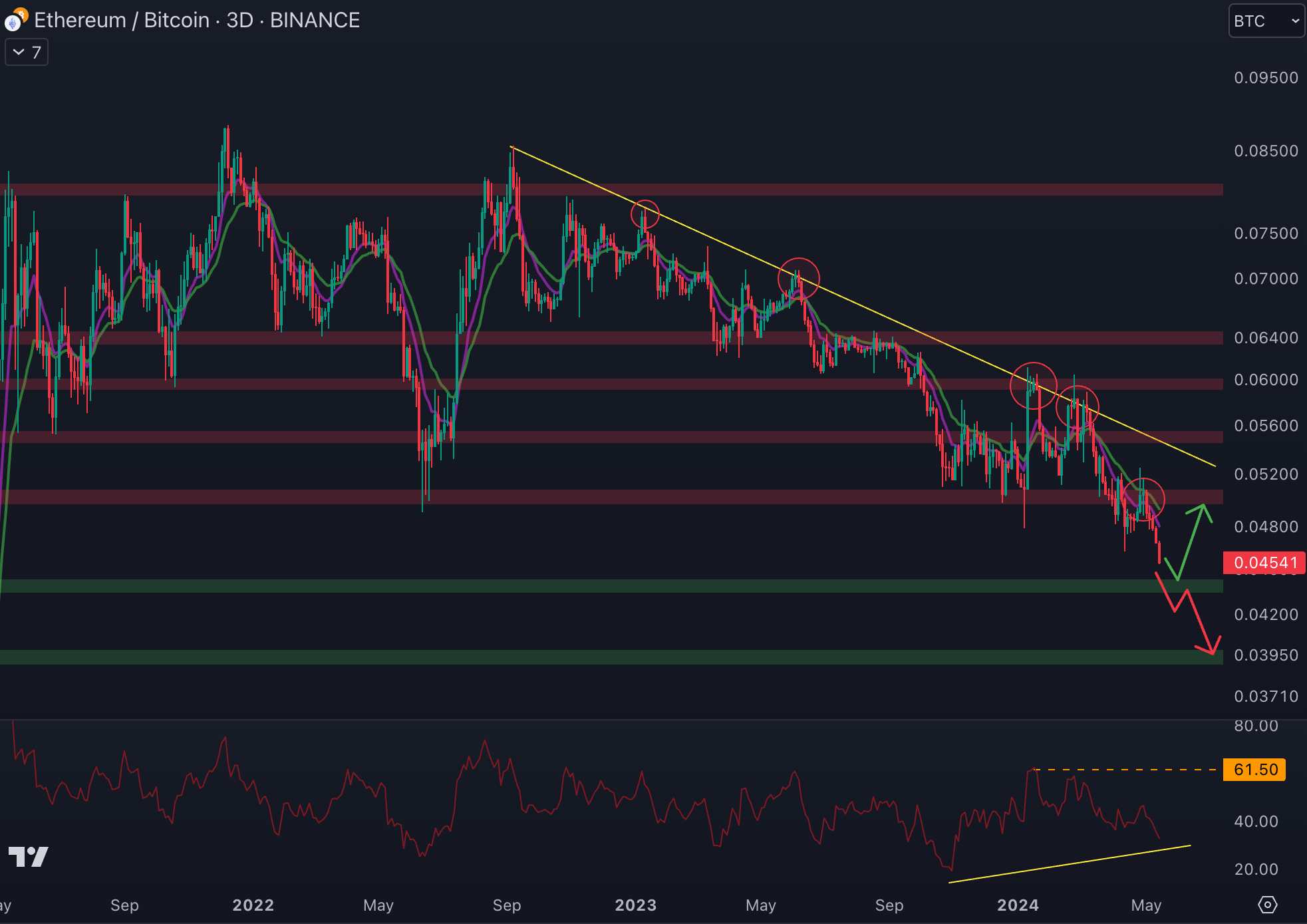1307x924 pixels.
Task: Click the 2022 label on time axis
Action: point(253,905)
